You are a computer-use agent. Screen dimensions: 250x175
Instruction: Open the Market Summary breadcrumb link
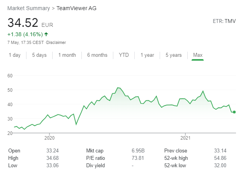[x=29, y=8]
